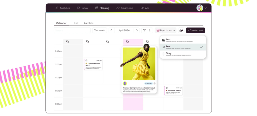The width and height of the screenshot is (257, 116).
Task: Open the user profile avatar
Action: coord(200,8)
